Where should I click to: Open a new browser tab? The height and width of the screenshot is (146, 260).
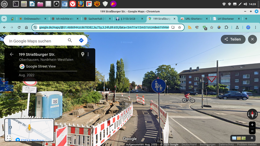pyautogui.click(x=246, y=19)
